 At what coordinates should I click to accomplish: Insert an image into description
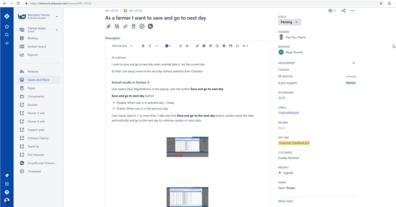pyautogui.click(x=204, y=46)
